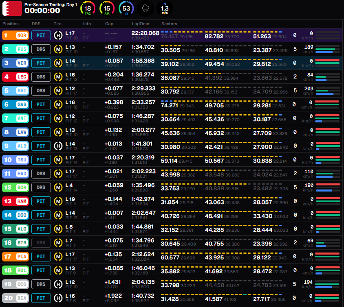This screenshot has width=344, height=307.
Task: Click LAW gap value +0.132
Action: click(114, 130)
